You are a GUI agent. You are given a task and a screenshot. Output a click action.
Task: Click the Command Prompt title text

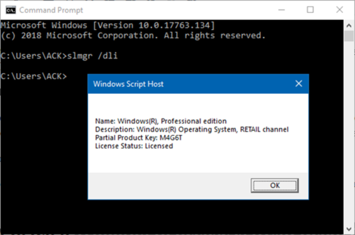click(51, 10)
